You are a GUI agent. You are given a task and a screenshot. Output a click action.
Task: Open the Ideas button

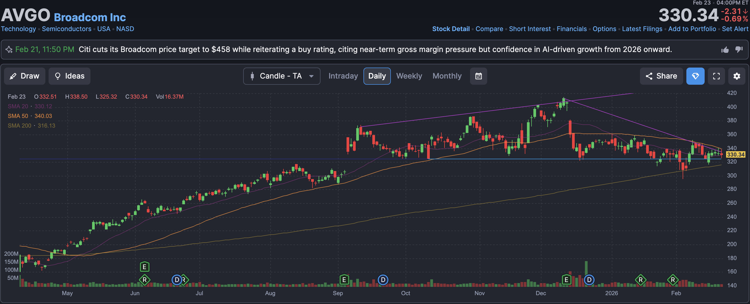[x=69, y=76]
